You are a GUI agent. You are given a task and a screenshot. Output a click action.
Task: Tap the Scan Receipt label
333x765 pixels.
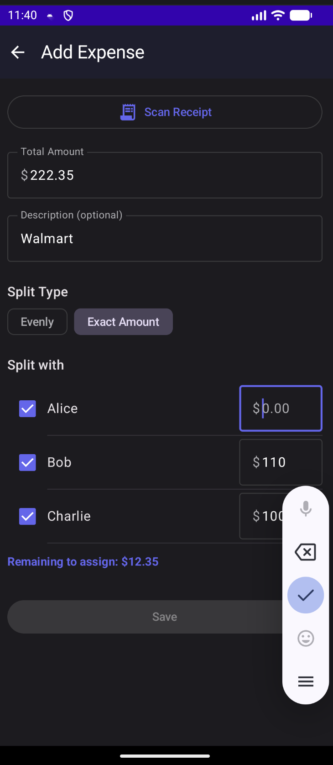[x=178, y=112]
